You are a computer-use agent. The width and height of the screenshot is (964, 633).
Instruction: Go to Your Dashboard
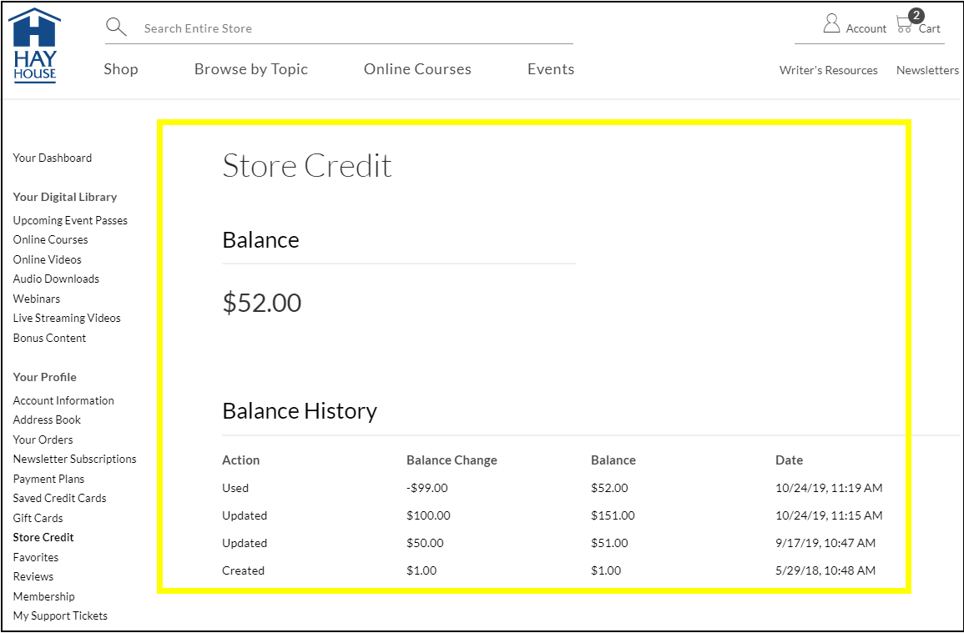click(53, 158)
